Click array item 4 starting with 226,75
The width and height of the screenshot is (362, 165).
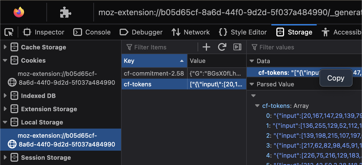(x=314, y=156)
